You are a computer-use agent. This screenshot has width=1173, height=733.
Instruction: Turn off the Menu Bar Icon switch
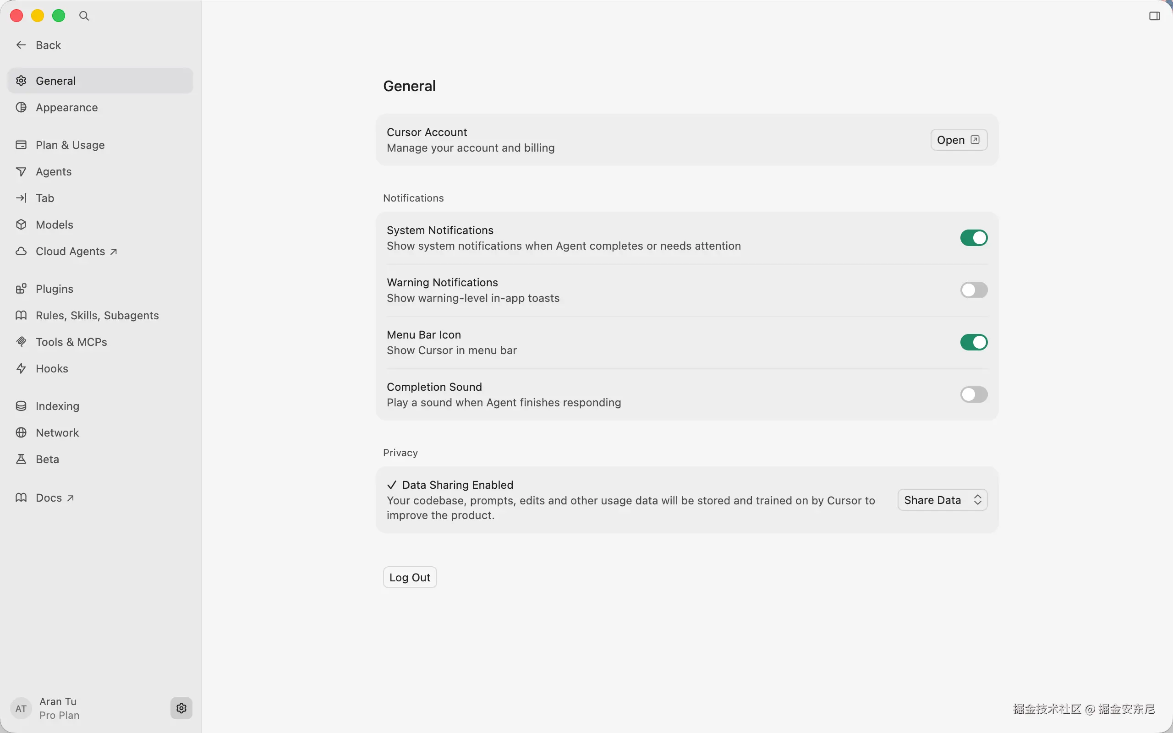click(x=973, y=342)
